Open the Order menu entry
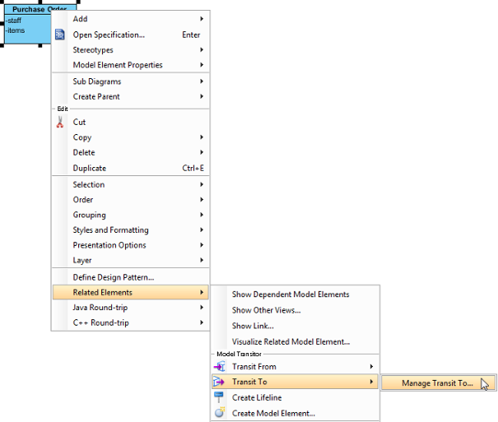This screenshot has width=498, height=422. coord(131,200)
